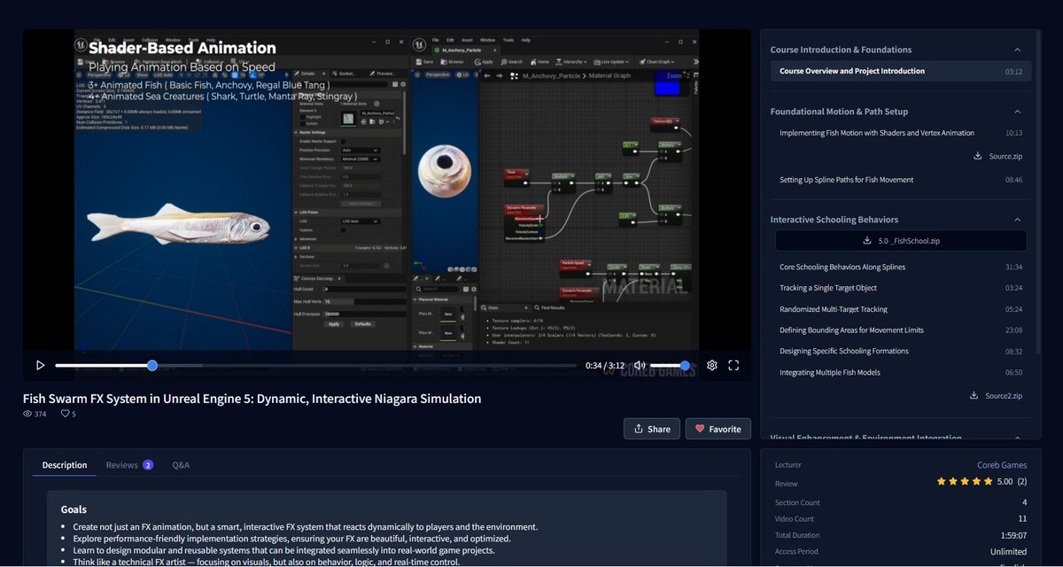Screen dimensions: 1063x567
Task: Click the Section Count row
Action: pyautogui.click(x=901, y=502)
